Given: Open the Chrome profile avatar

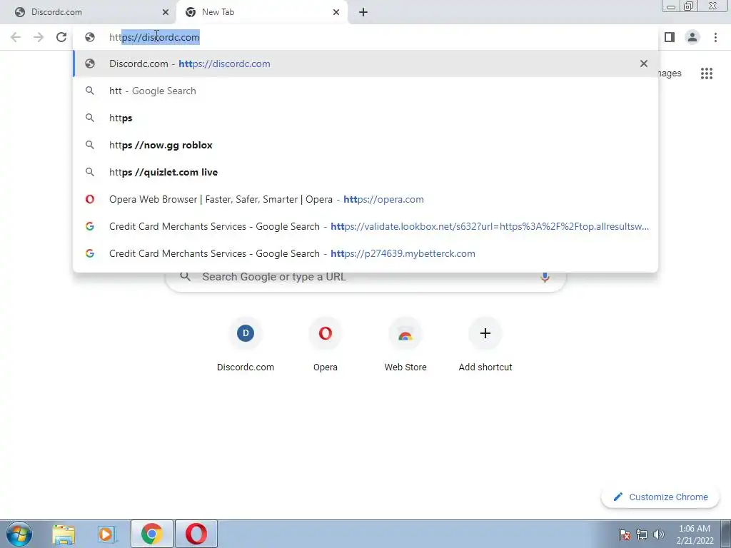Looking at the screenshot, I should point(692,37).
